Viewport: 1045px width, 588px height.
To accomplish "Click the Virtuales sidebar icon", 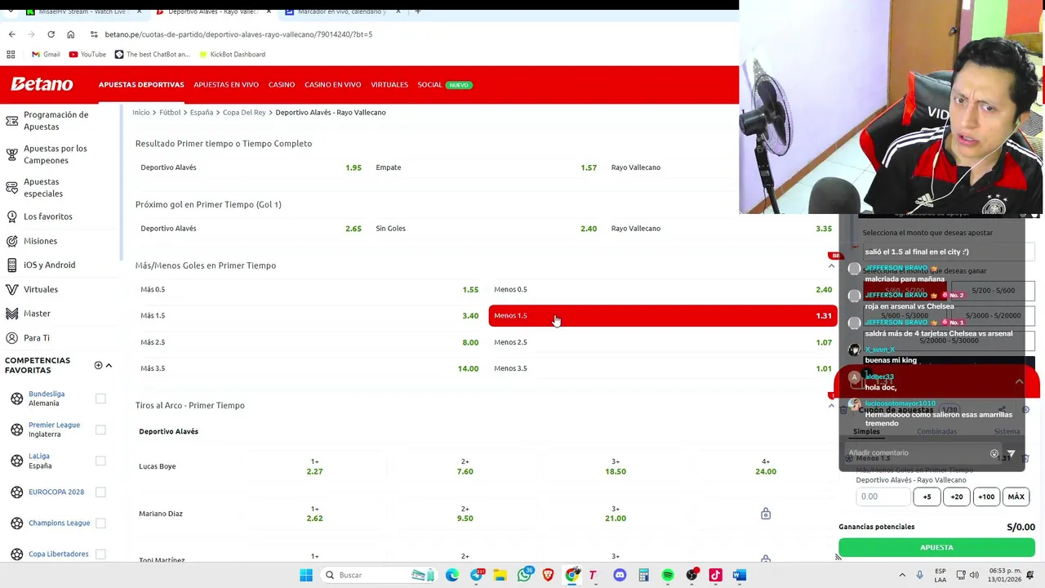I will point(11,289).
